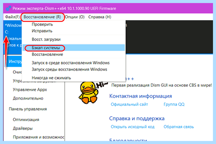Open the Группа QQ link
Image resolution: width=216 pixels, height=144 pixels.
174,104
